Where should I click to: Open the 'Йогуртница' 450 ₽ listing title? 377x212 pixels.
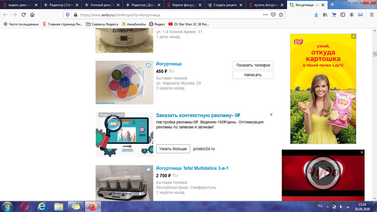click(169, 64)
